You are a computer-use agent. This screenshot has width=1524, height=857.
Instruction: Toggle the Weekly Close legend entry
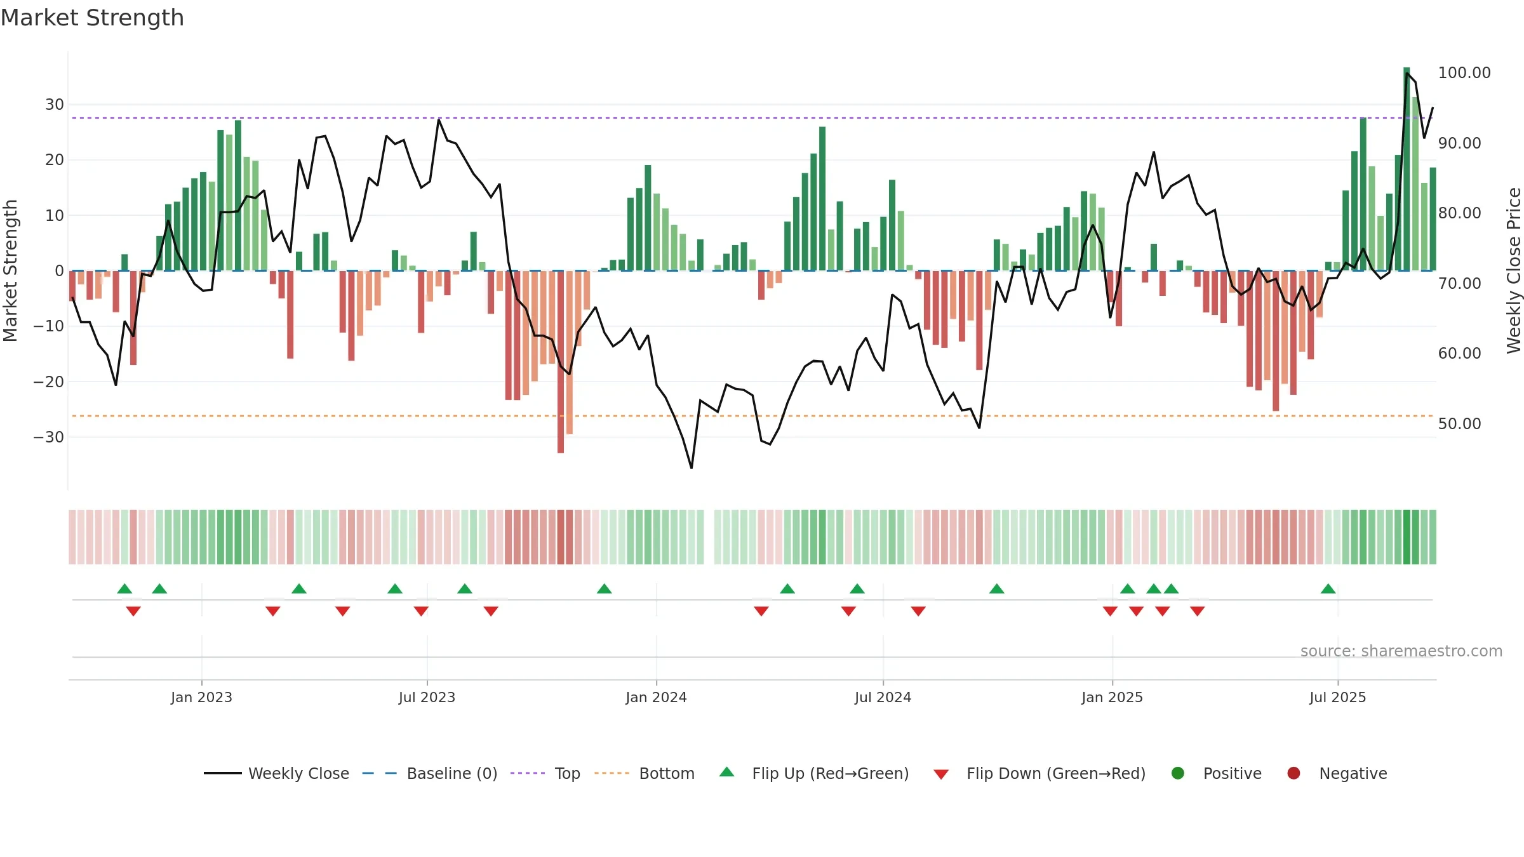(x=276, y=773)
